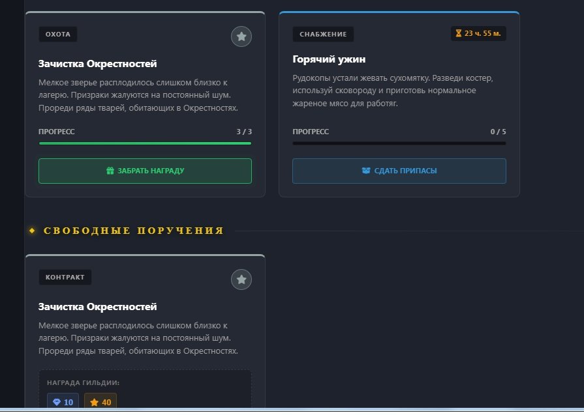Click the СВОБОДНЫЕ ПОРУЧЕНИЯ section heading
Image resolution: width=584 pixels, height=415 pixels.
[134, 231]
